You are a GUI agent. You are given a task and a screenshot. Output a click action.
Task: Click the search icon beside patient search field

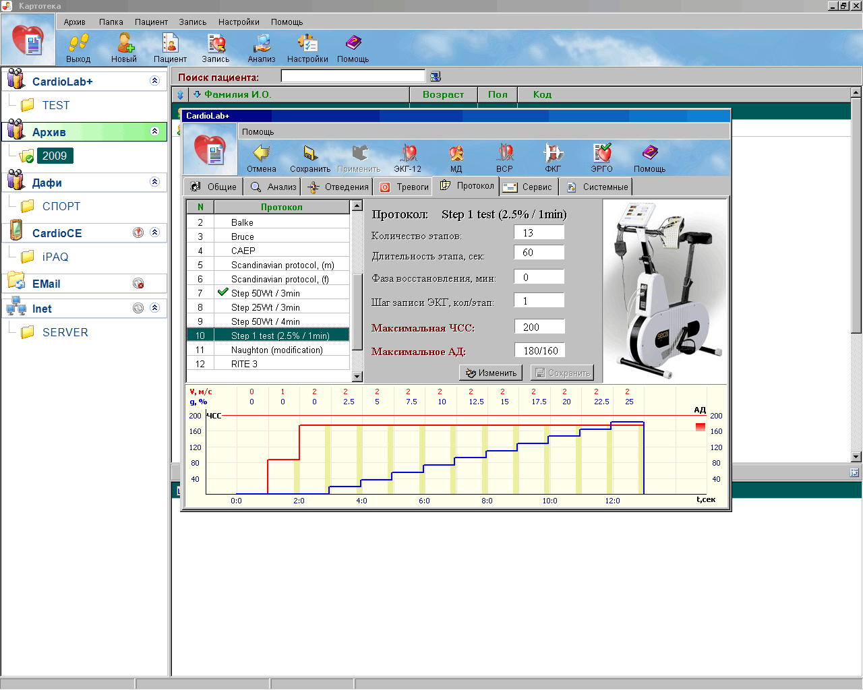(436, 77)
